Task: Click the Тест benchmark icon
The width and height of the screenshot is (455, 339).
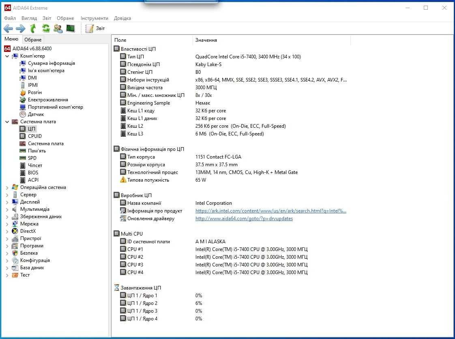Action: 15,275
